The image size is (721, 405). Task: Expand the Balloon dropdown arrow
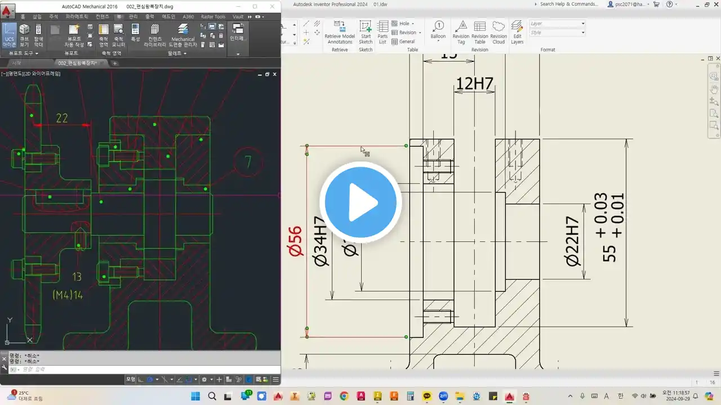tap(438, 41)
